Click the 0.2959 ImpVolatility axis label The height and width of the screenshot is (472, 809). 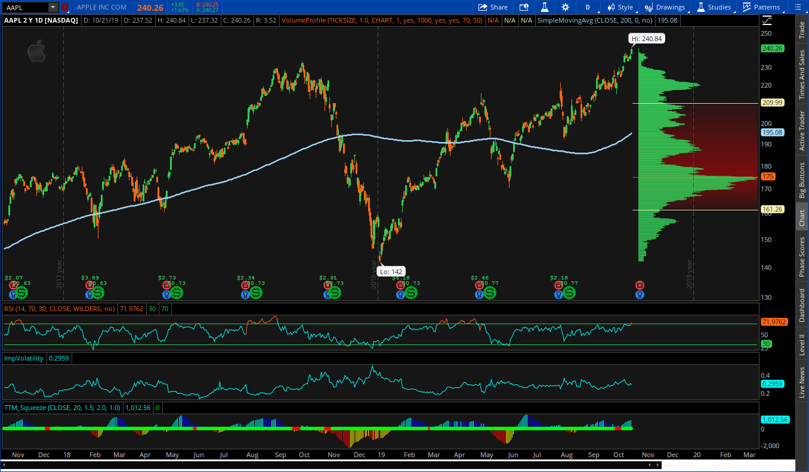pyautogui.click(x=773, y=384)
